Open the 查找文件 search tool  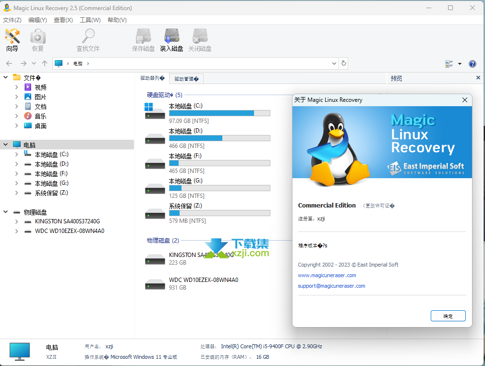88,40
